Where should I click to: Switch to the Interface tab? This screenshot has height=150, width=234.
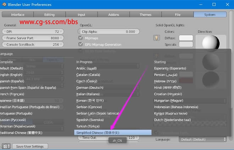point(18,15)
